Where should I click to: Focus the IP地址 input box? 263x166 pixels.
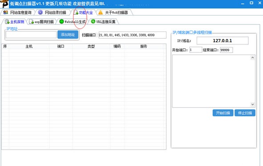tap(31, 35)
